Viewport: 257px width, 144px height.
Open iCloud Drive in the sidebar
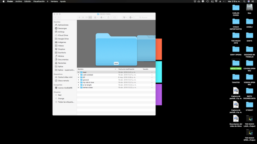click(x=63, y=35)
